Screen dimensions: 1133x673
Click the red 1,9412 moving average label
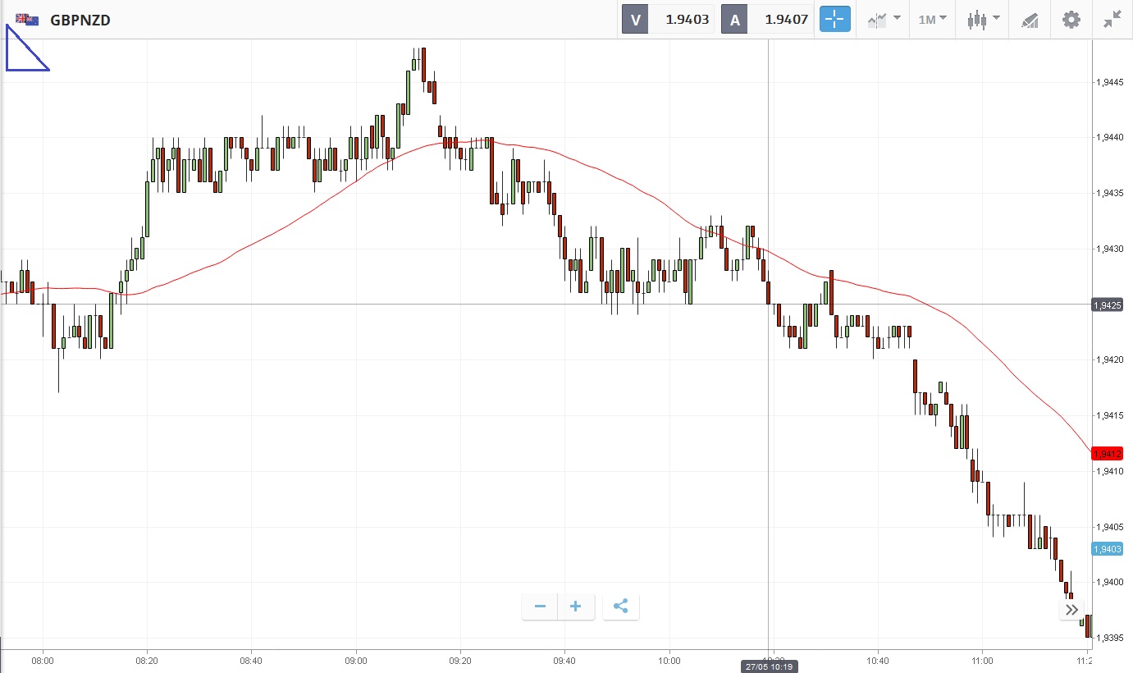point(1107,454)
